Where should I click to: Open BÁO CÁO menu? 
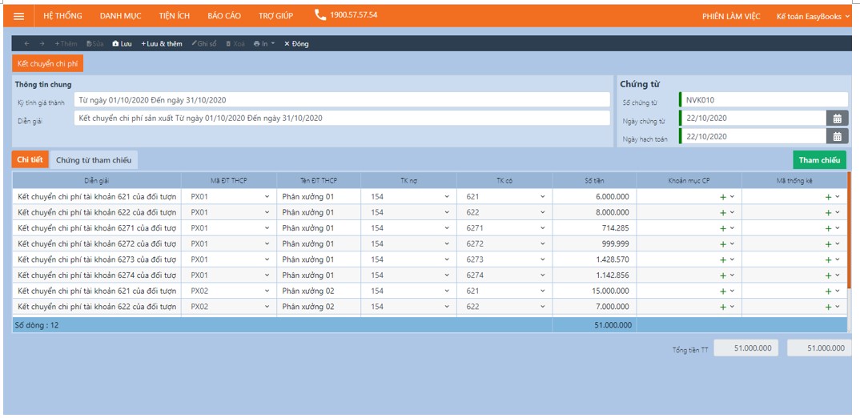point(224,16)
